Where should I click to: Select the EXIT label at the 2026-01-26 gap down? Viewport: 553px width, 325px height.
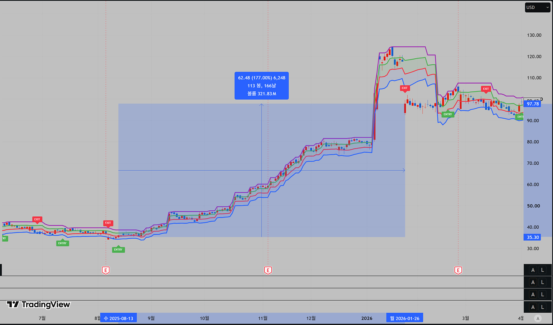[405, 88]
